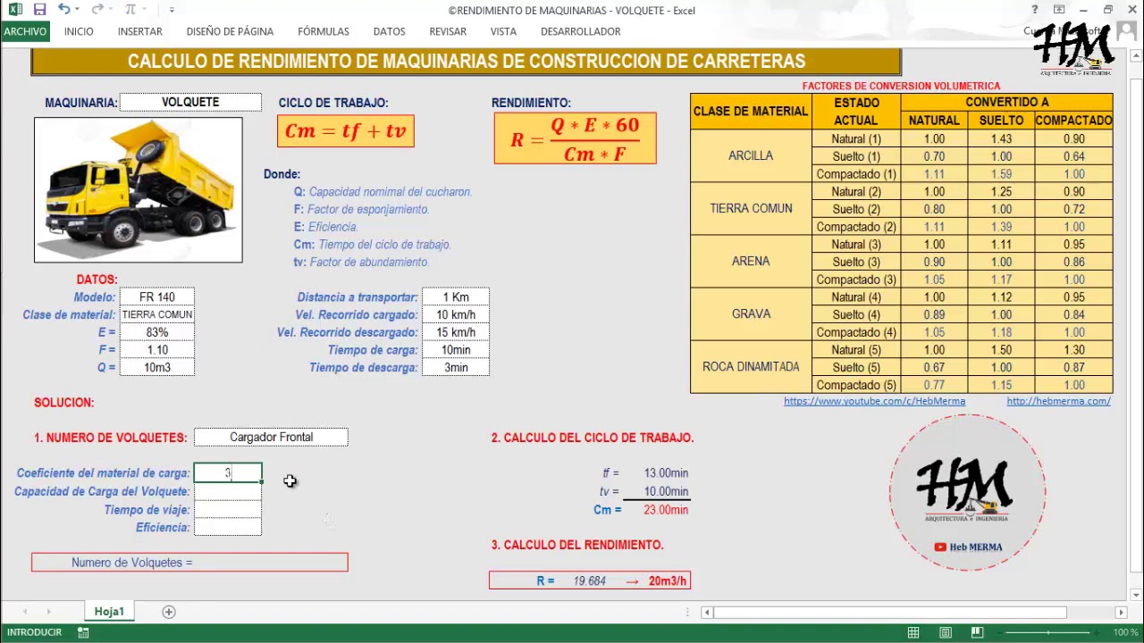Open Ribbon Display Options icon

click(x=1059, y=10)
